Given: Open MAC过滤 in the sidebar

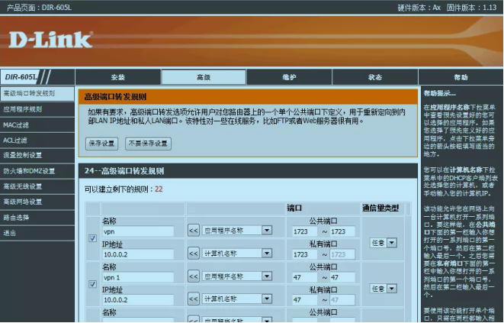Looking at the screenshot, I should tap(37, 125).
